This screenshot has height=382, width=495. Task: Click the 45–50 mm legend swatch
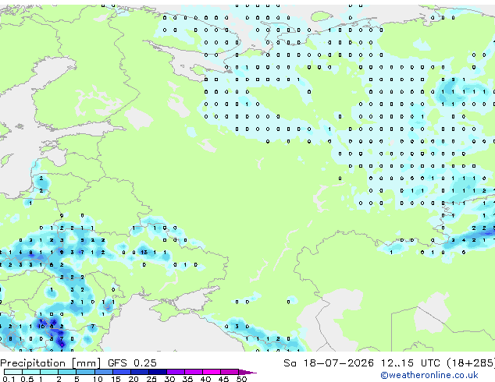coord(230,372)
